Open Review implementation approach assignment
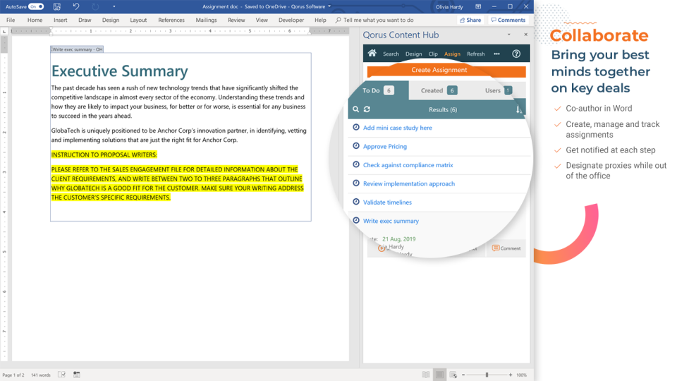The width and height of the screenshot is (677, 381). 408,183
